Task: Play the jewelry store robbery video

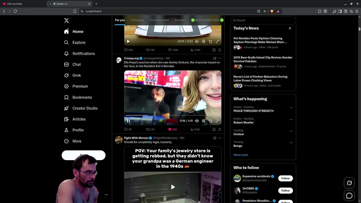Action: (x=173, y=187)
